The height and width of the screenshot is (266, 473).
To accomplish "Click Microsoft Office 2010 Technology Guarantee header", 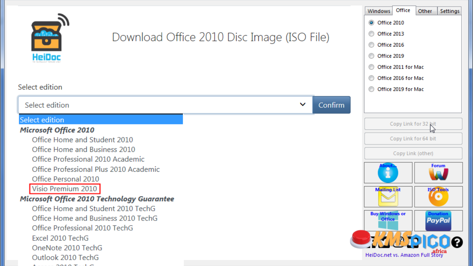I will pos(97,199).
